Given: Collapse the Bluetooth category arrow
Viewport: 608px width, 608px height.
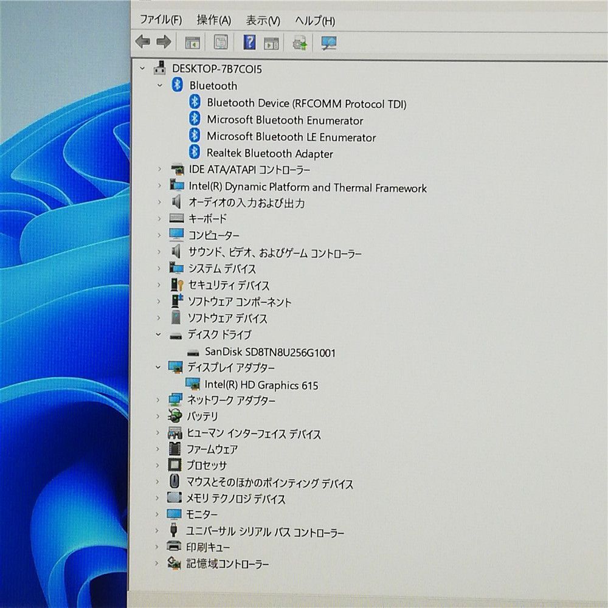Looking at the screenshot, I should (160, 85).
